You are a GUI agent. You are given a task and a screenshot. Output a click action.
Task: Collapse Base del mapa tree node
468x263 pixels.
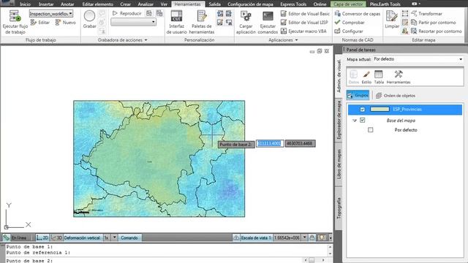[x=354, y=121]
